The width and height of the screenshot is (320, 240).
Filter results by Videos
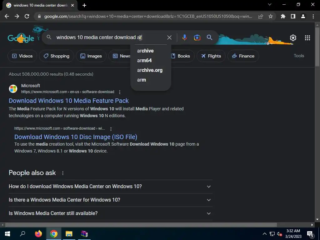point(22,56)
